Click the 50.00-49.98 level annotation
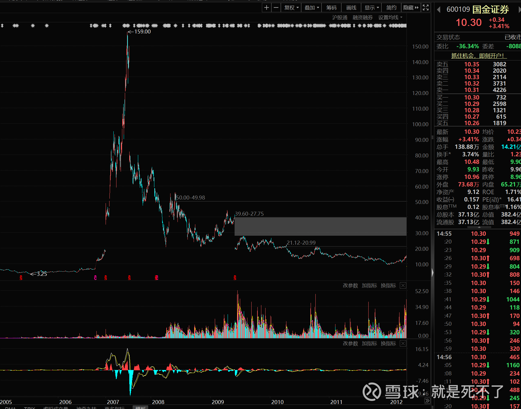 click(191, 198)
